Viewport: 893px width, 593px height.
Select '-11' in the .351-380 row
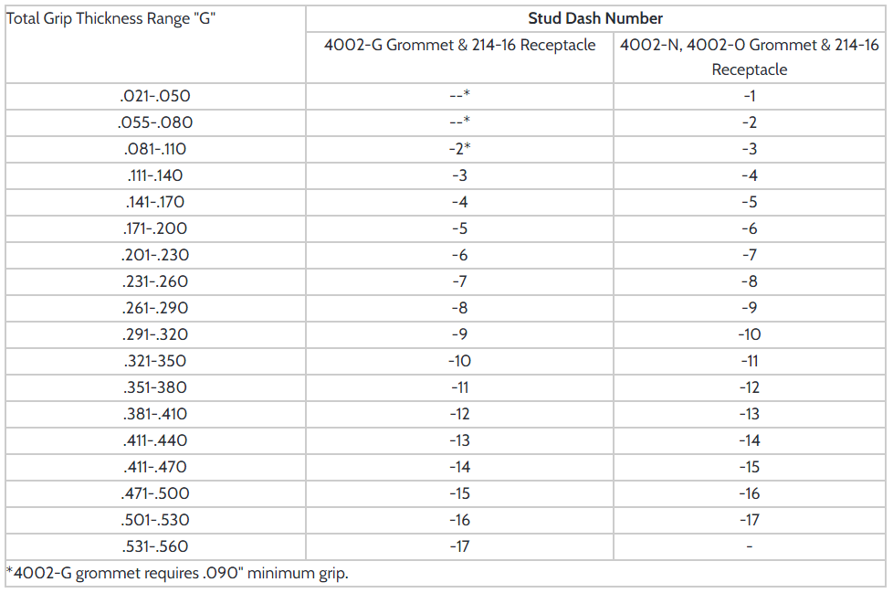(459, 387)
